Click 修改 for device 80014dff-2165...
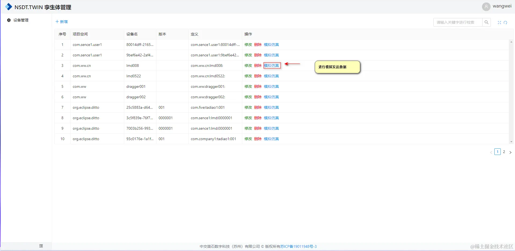This screenshot has width=515, height=251. click(x=248, y=45)
